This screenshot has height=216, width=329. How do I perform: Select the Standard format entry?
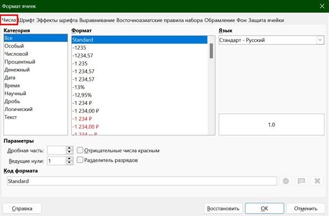[x=139, y=40]
